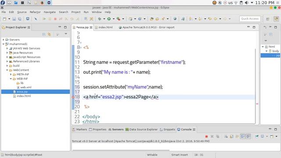281x158 pixels.
Task: Click the clock showing 11:20 PM
Action: [x=265, y=3]
